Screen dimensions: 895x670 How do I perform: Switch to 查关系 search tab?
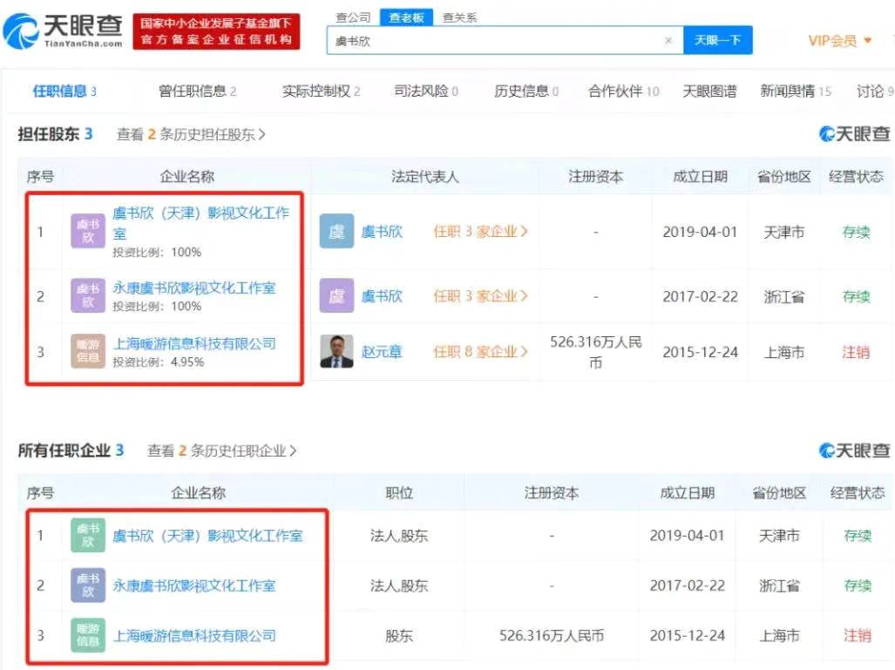(x=459, y=17)
